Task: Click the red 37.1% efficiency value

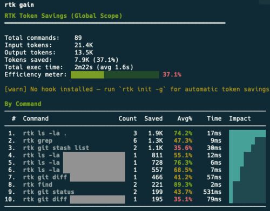Action: coord(172,74)
